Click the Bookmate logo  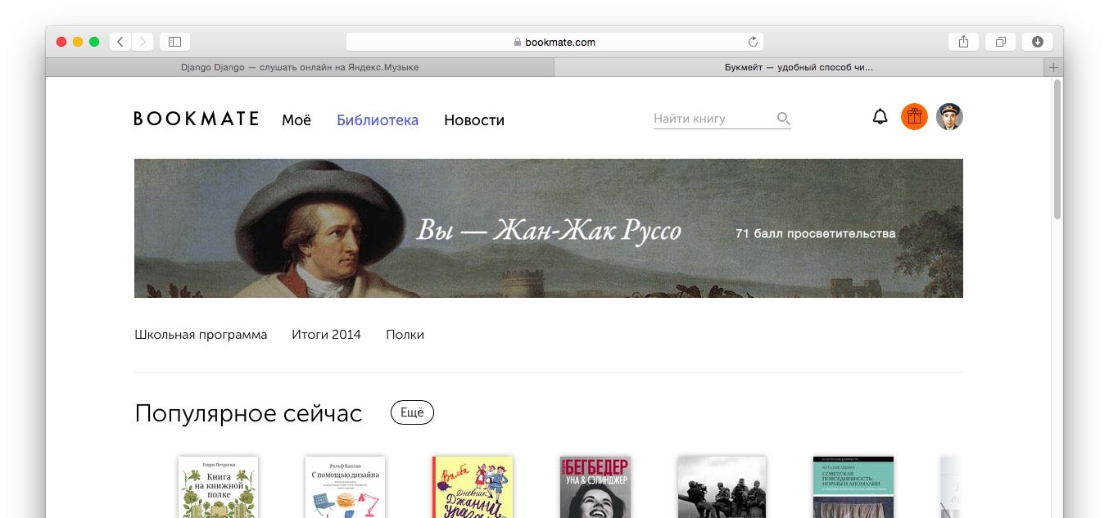pos(197,119)
